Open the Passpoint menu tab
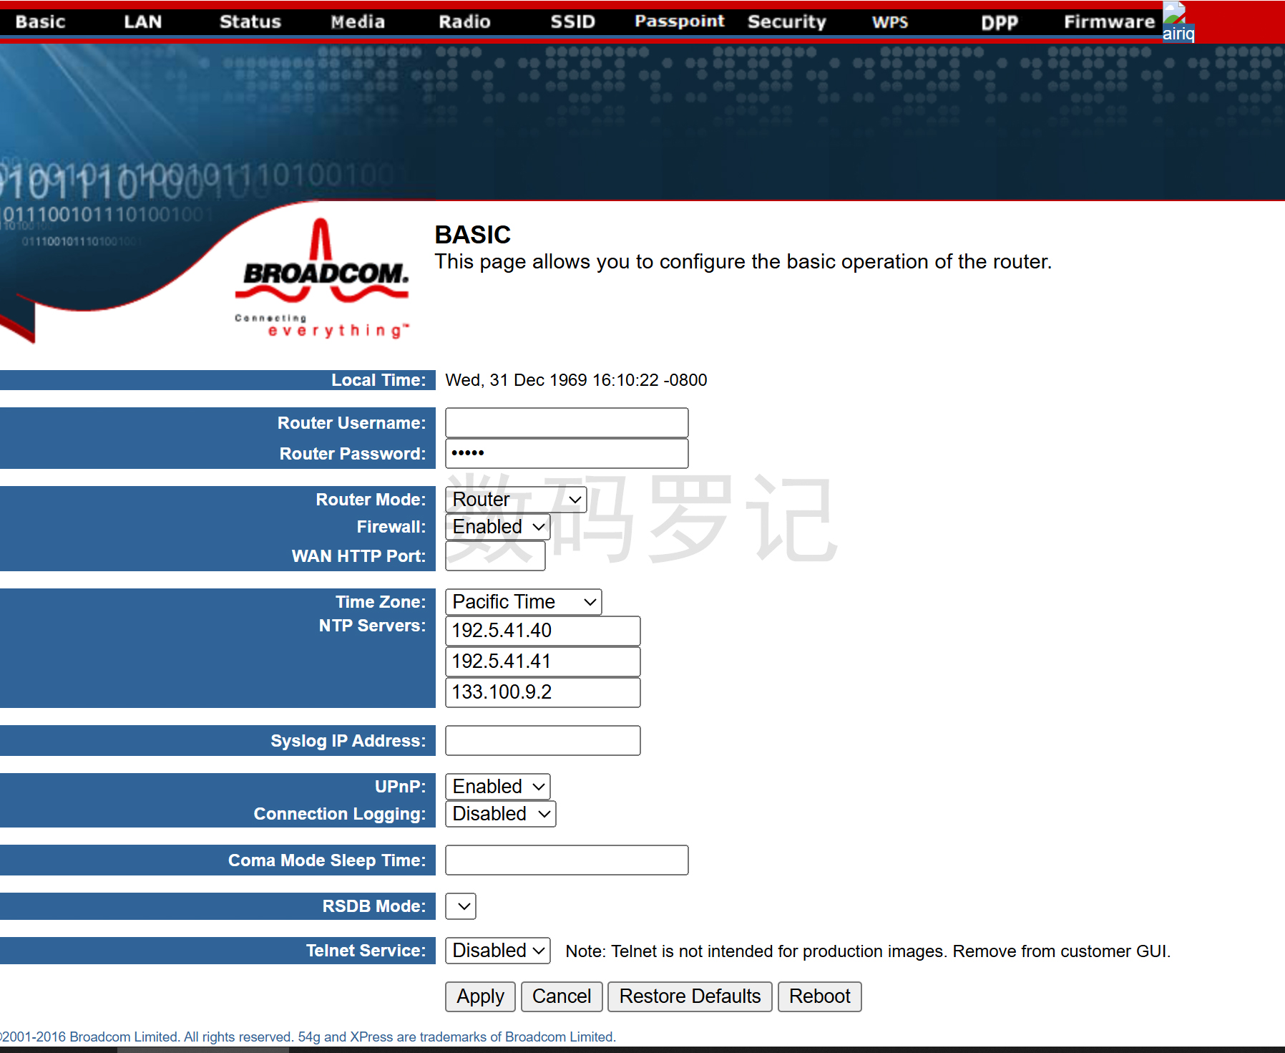Image resolution: width=1285 pixels, height=1053 pixels. tap(679, 21)
